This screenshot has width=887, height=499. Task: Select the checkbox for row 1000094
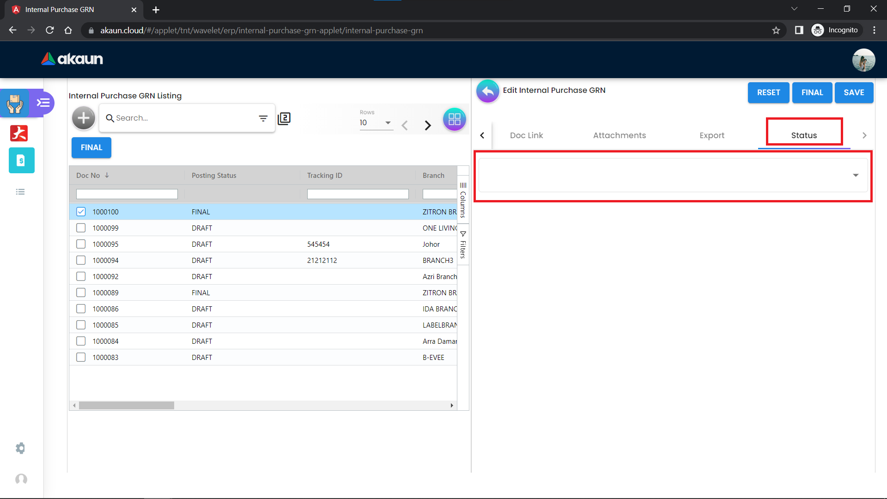coord(81,260)
